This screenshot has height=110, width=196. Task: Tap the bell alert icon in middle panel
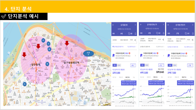coord(164,33)
